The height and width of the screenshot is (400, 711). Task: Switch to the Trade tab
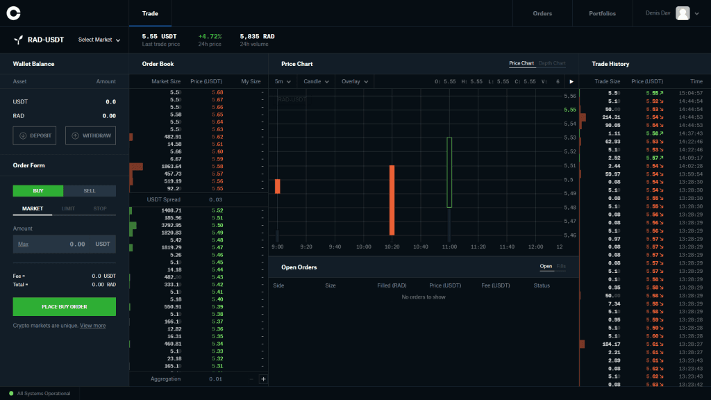click(150, 14)
